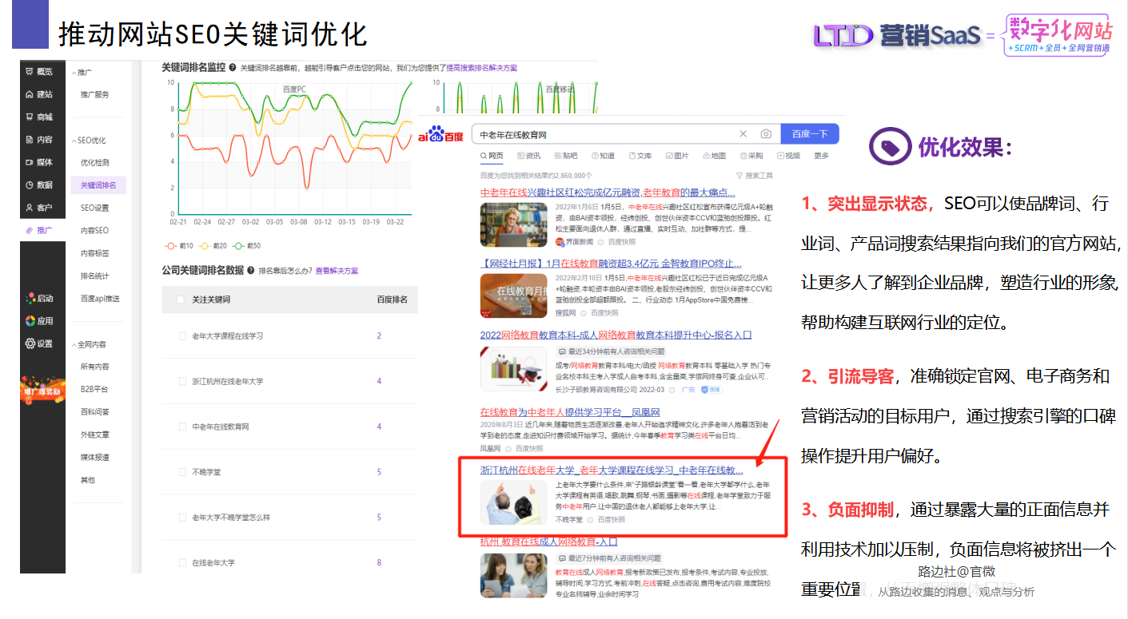1128x619 pixels.
Task: Switch to Baidu 视频 tab
Action: pos(788,156)
